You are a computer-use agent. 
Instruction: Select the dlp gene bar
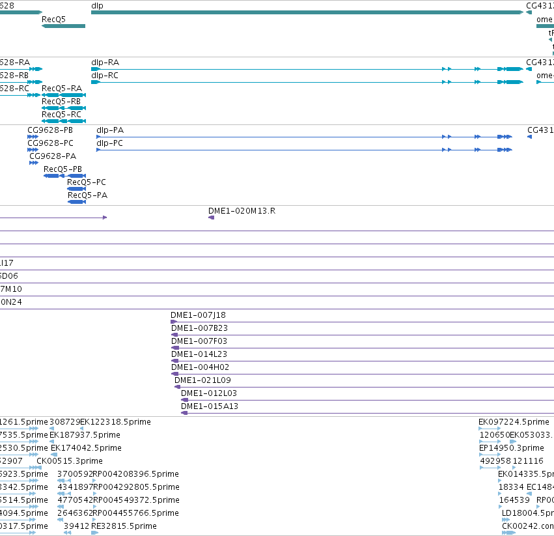[x=307, y=12]
